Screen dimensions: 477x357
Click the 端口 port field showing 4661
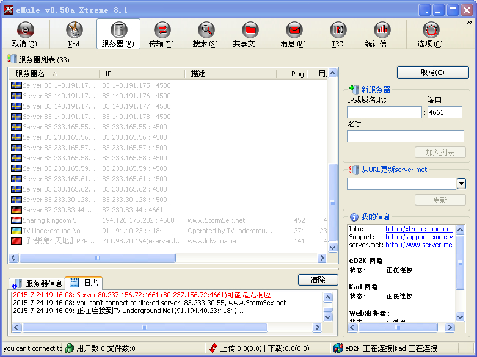445,112
